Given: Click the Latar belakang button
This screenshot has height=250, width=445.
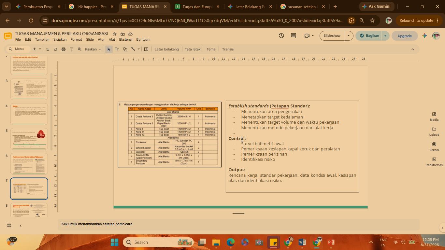Looking at the screenshot, I should (166, 49).
